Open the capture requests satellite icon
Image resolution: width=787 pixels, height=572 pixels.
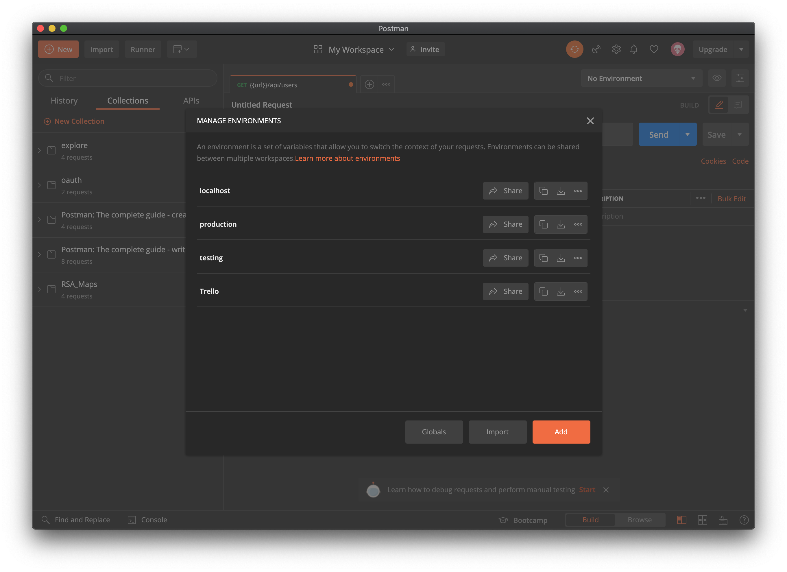[x=596, y=49]
